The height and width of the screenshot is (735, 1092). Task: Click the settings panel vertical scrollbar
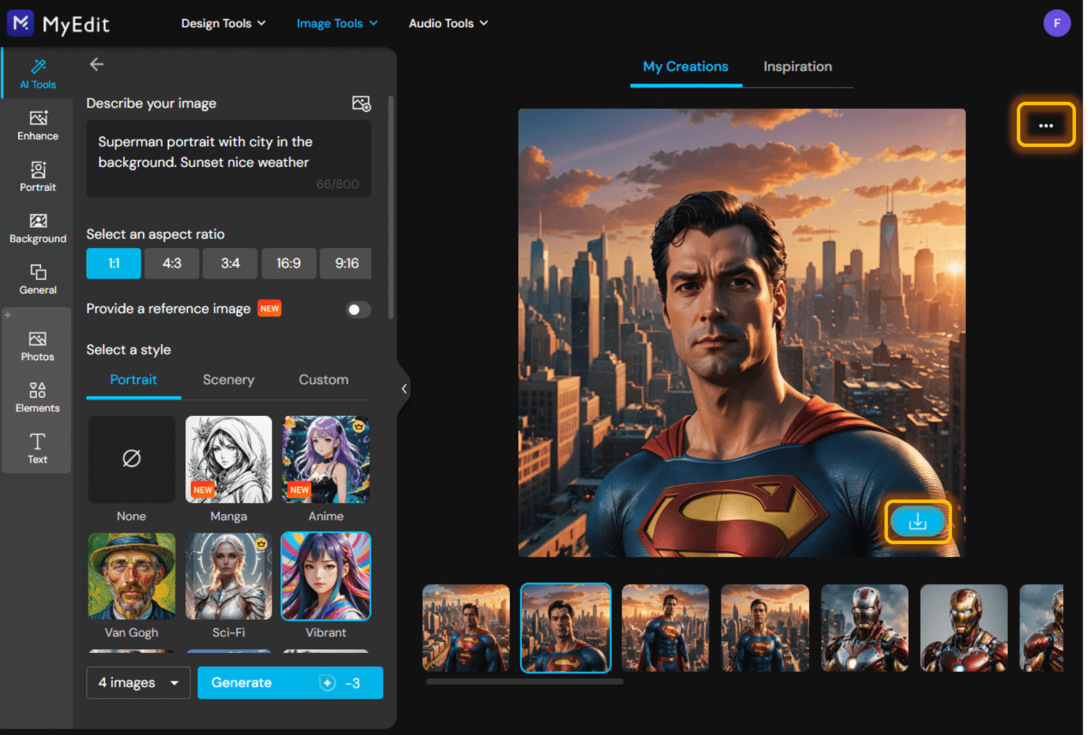coord(391,209)
